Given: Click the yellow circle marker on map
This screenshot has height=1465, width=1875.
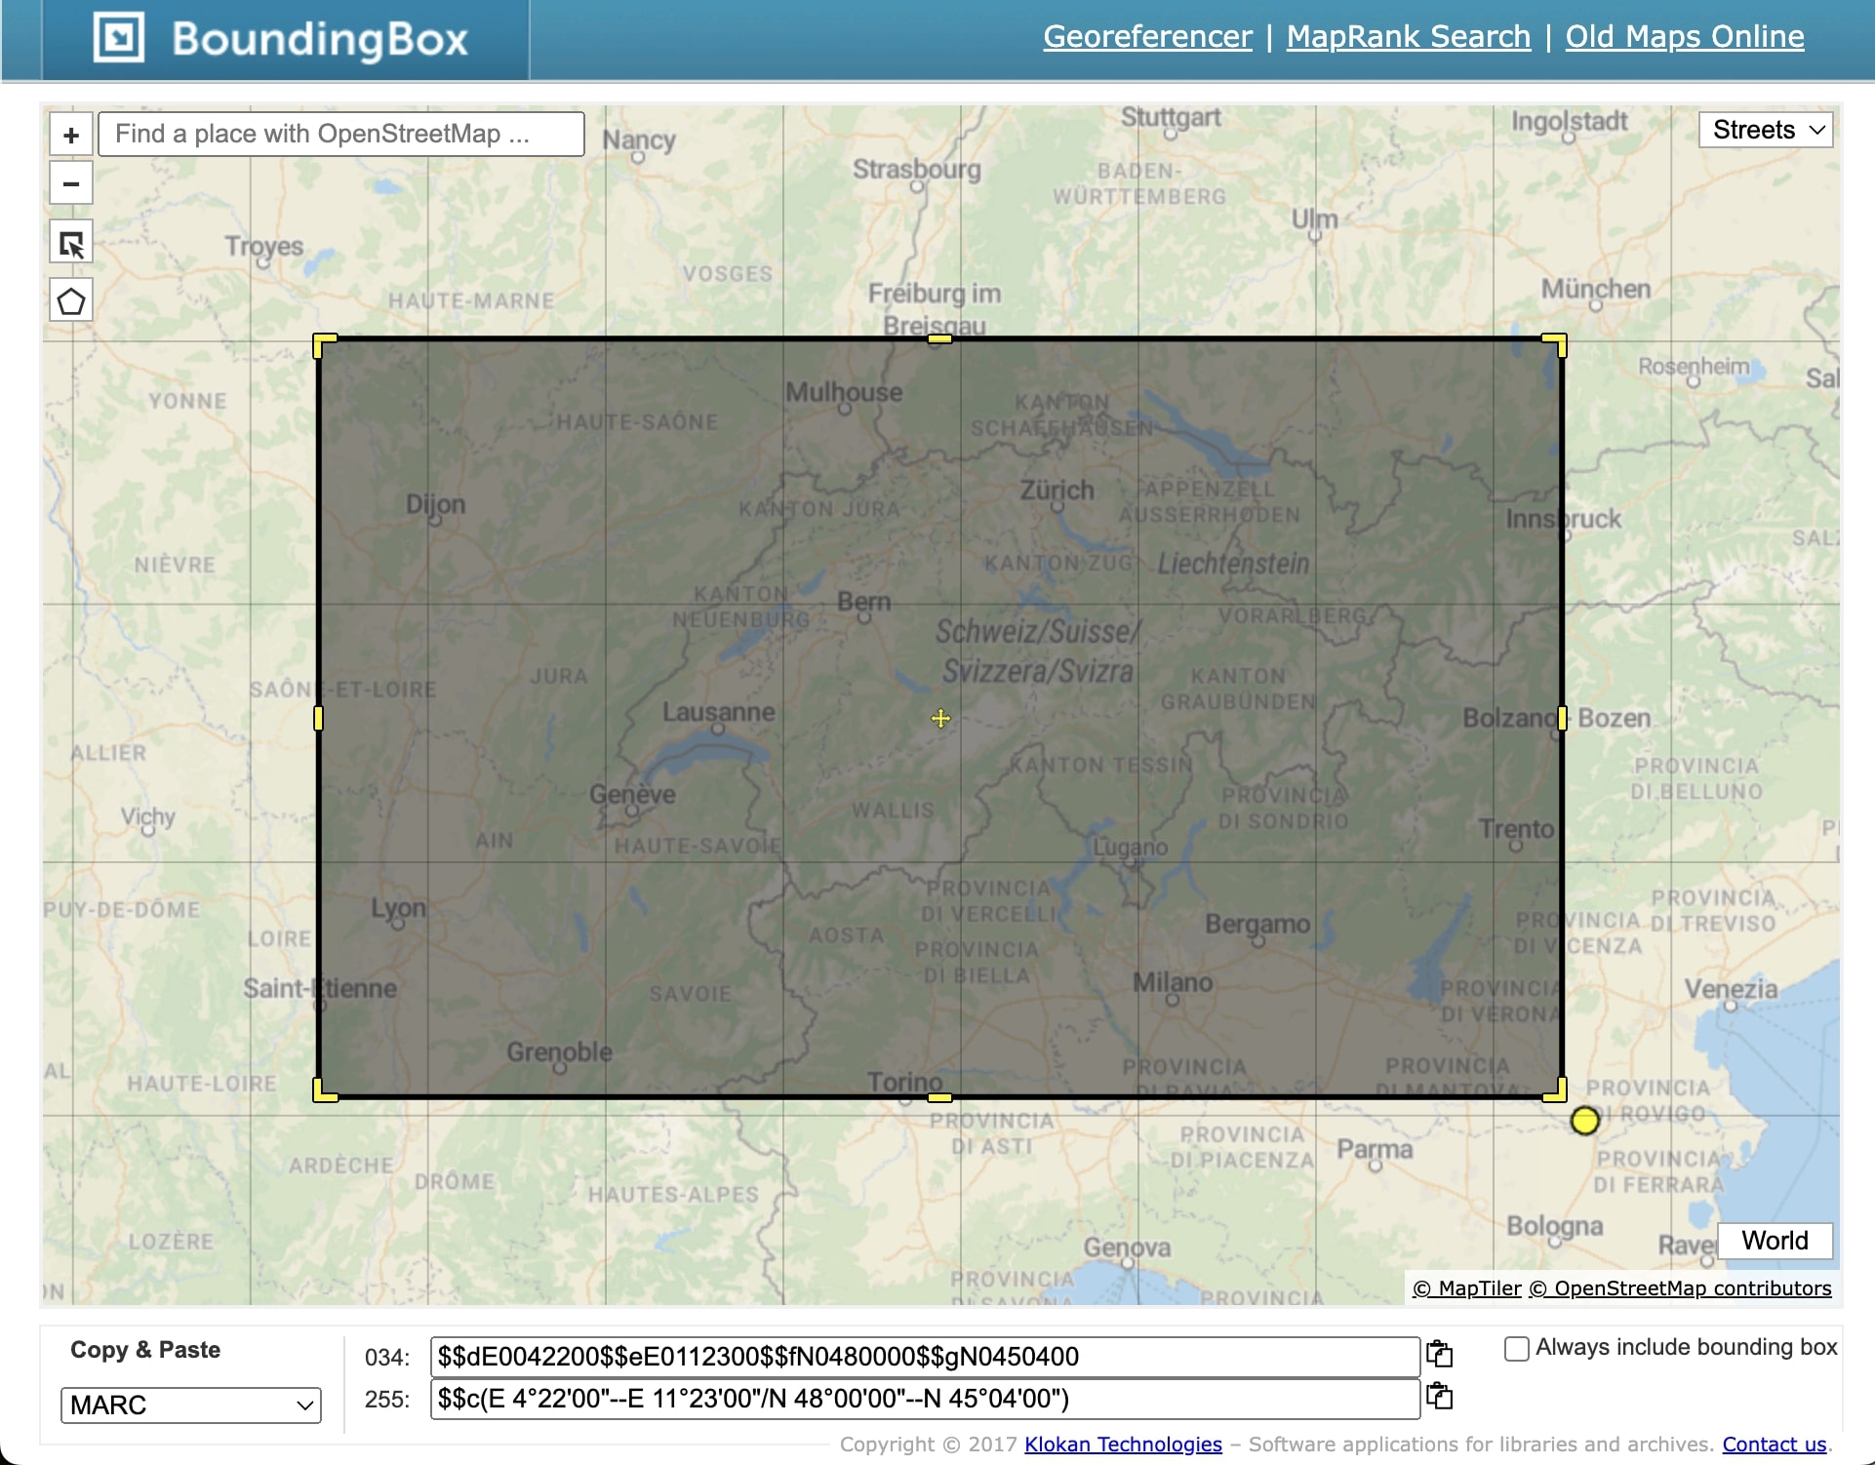Looking at the screenshot, I should (1585, 1121).
